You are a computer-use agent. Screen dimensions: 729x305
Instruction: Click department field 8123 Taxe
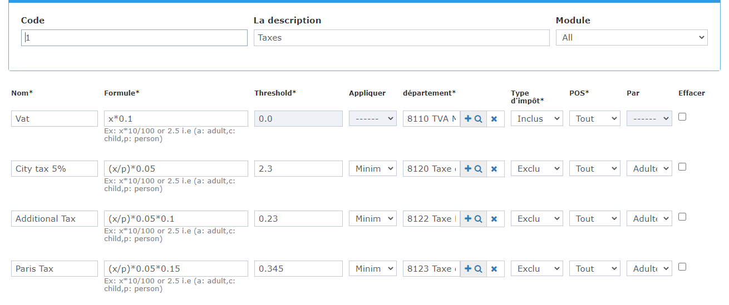432,269
